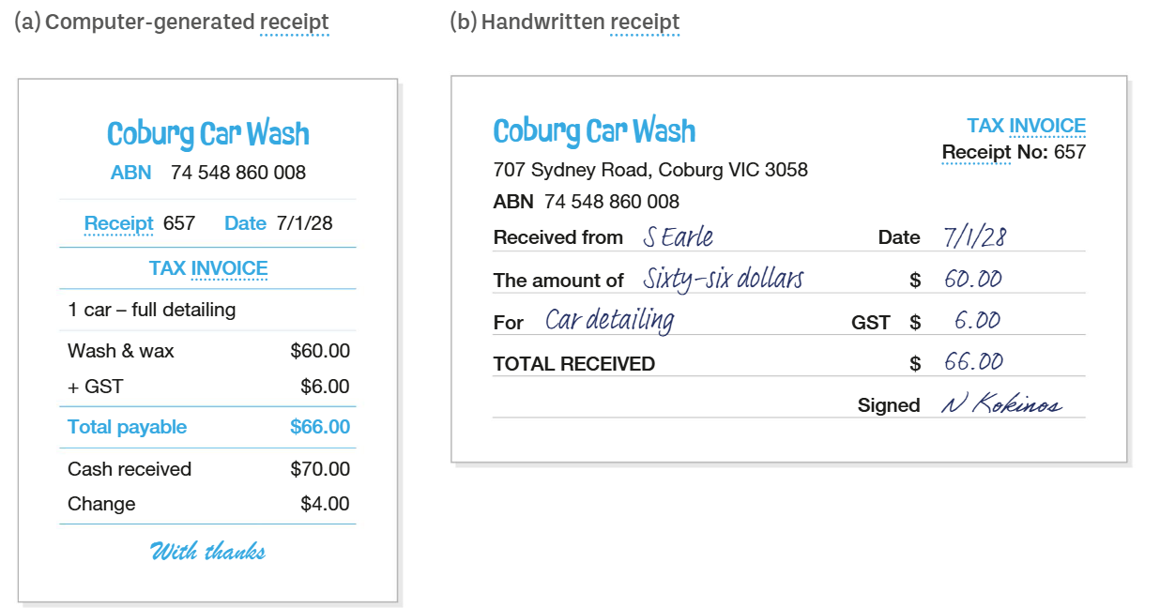Click the handwritten 'Sixty-six dollars' amount field
Screen dimensions: 1160x608
(x=723, y=279)
